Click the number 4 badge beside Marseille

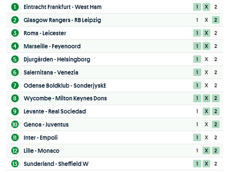pyautogui.click(x=15, y=46)
